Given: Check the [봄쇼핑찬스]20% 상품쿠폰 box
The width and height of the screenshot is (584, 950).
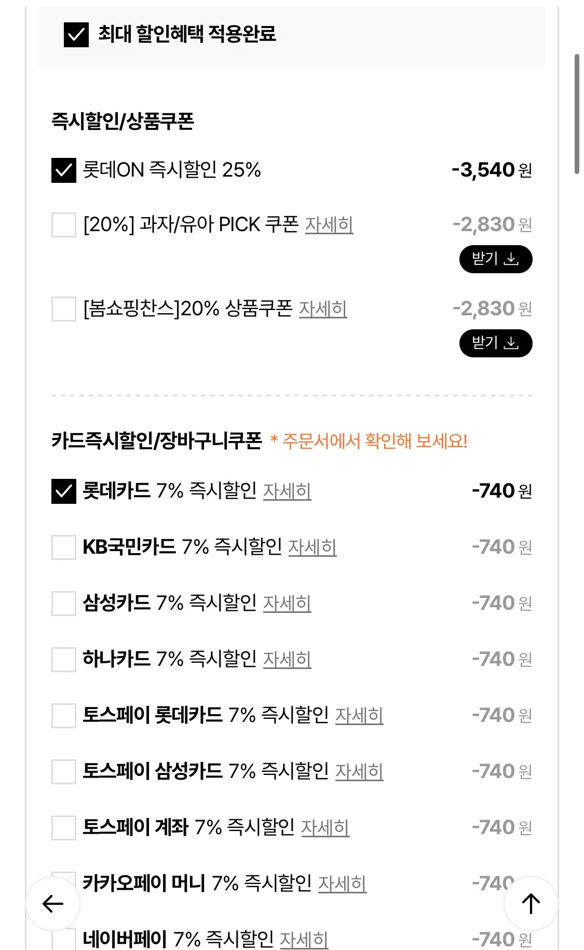Looking at the screenshot, I should click(64, 309).
